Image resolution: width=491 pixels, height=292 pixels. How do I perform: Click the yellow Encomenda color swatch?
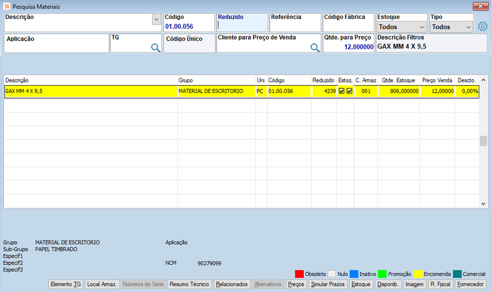point(418,274)
